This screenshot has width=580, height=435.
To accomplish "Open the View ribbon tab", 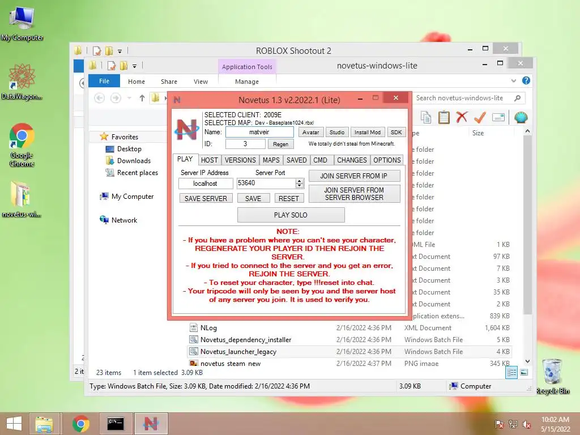I will click(201, 82).
